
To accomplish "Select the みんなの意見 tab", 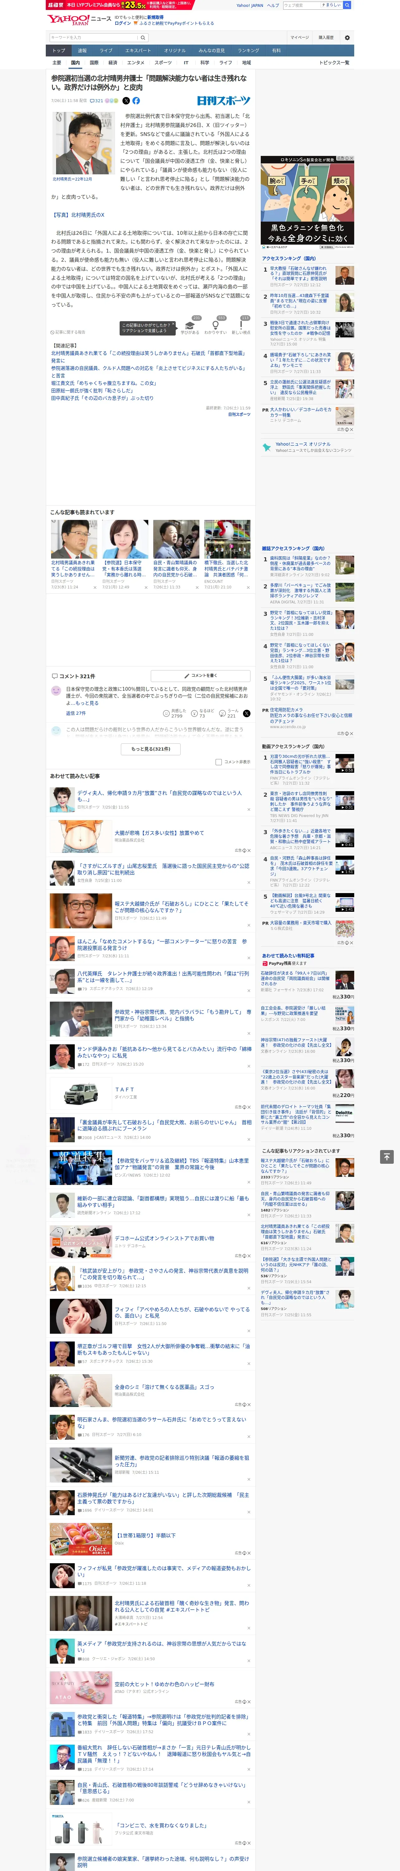I will coord(211,50).
